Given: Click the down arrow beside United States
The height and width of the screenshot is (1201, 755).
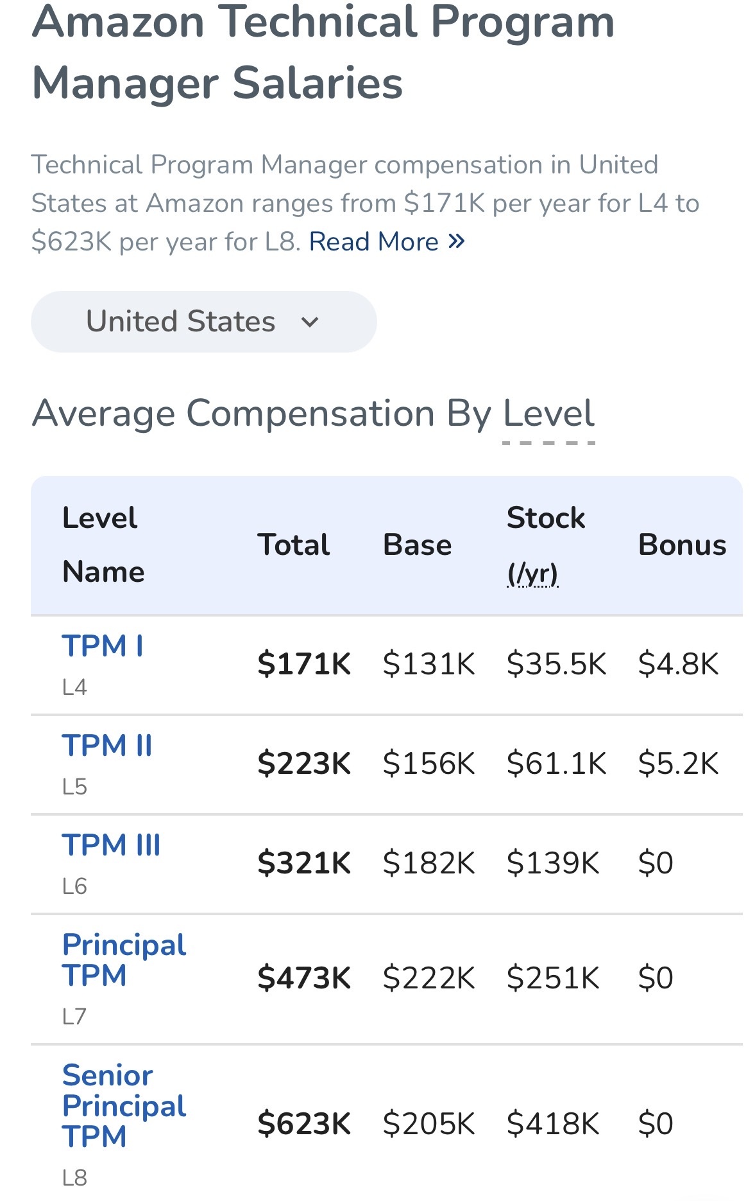Looking at the screenshot, I should pos(310,322).
